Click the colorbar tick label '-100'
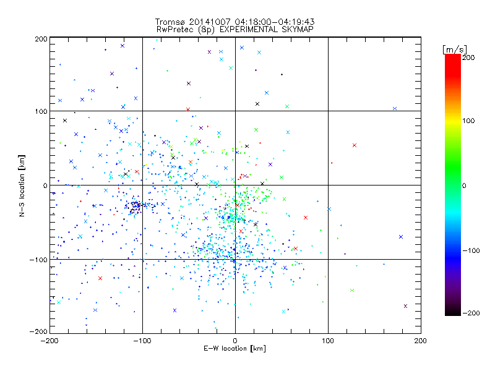Screen dimensions: 495x371 pos(471,250)
